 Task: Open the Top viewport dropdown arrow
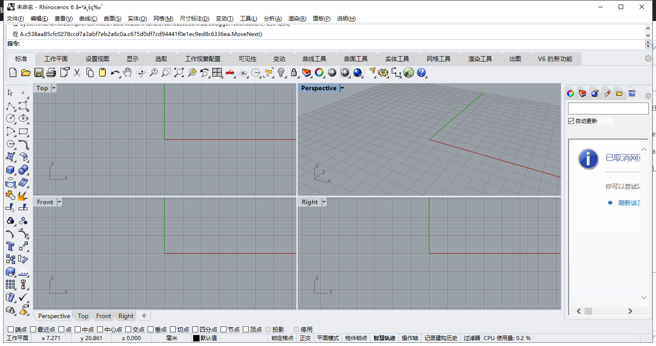click(x=54, y=88)
